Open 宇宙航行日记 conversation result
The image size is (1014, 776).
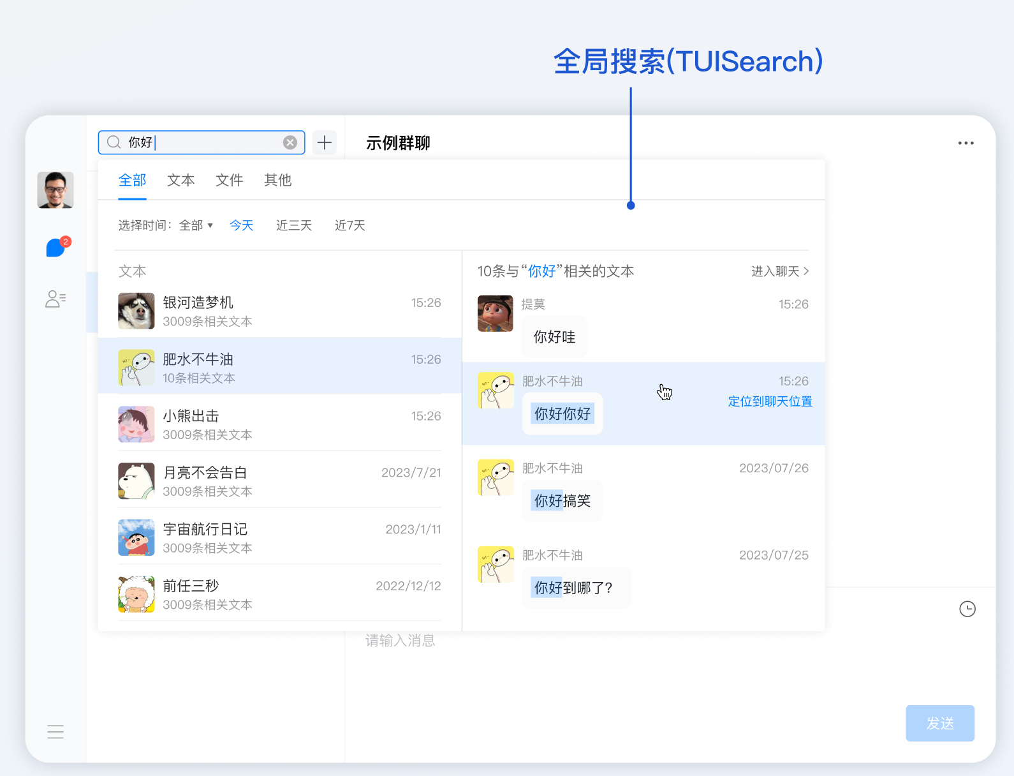coord(279,537)
